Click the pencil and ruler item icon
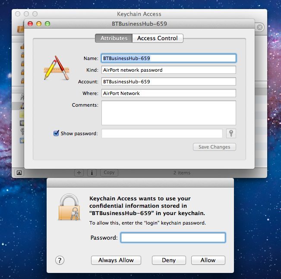Screen dimensions: 281x279 (x=57, y=68)
